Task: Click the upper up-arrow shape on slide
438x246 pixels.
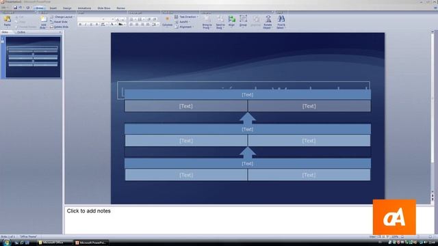Action: point(248,118)
